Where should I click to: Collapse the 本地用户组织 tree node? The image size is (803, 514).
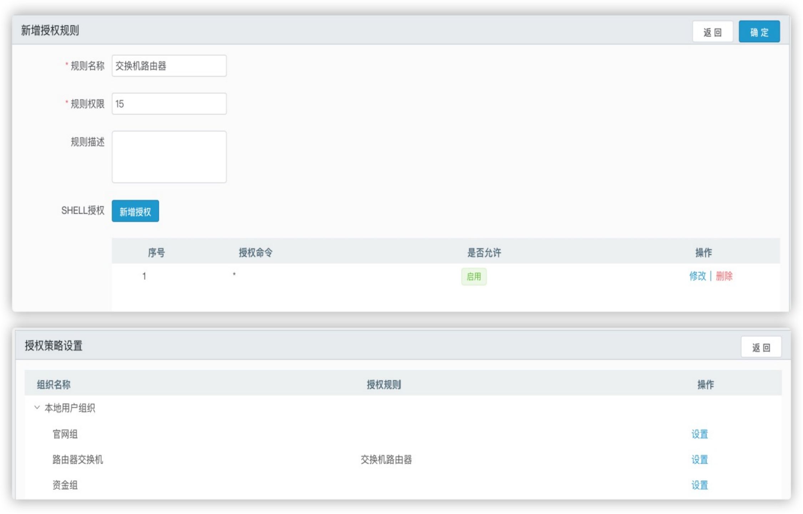pyautogui.click(x=37, y=407)
